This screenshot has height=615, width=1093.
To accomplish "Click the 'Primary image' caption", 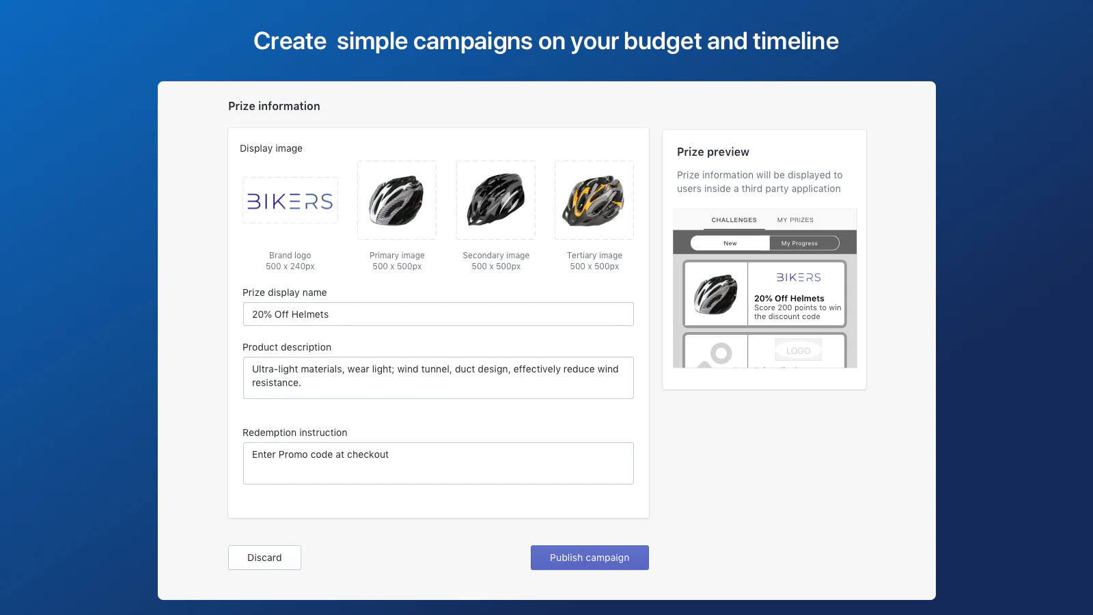I will coord(397,256).
